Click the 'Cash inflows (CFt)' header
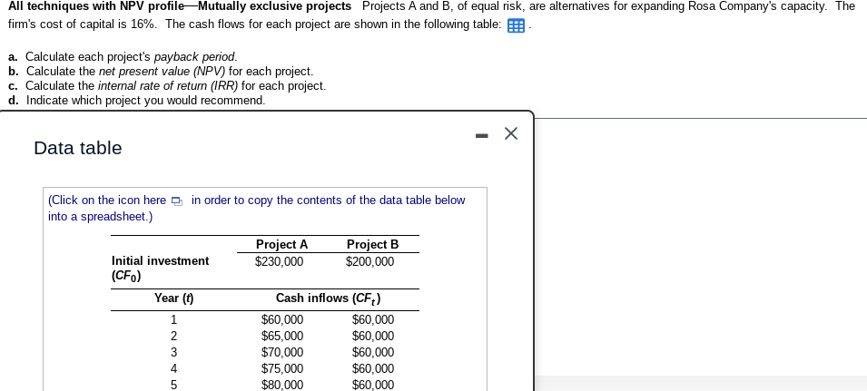 pos(328,298)
